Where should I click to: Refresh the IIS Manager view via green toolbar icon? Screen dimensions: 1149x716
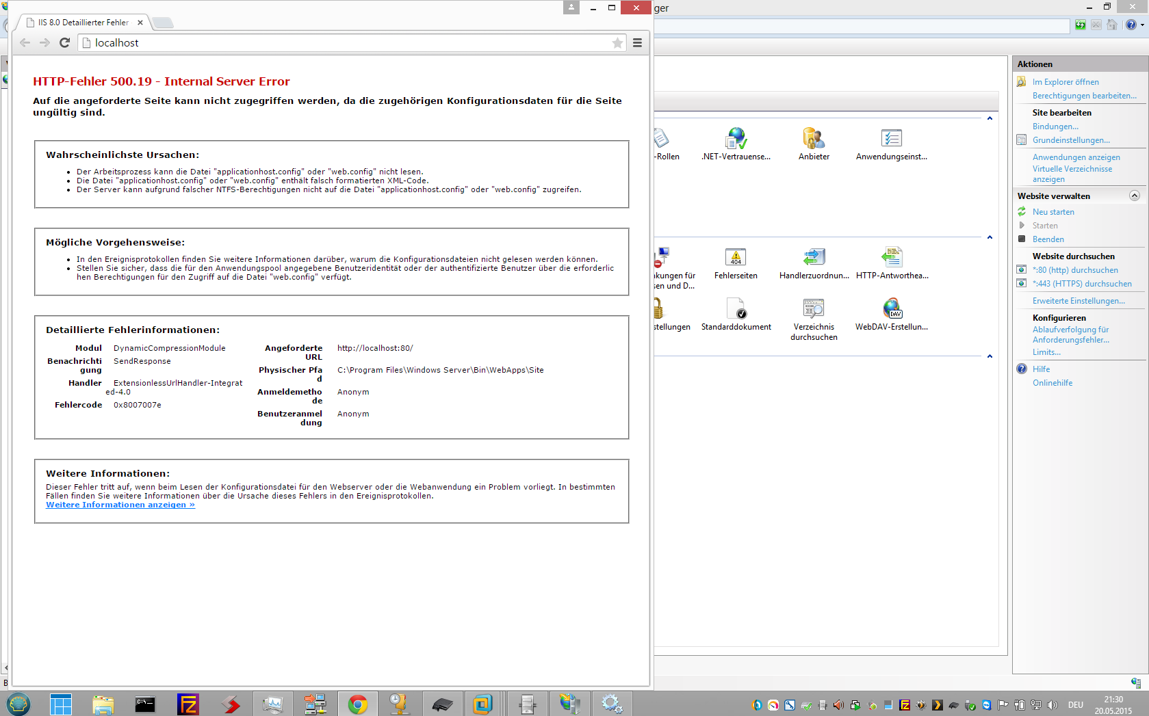click(x=1080, y=25)
